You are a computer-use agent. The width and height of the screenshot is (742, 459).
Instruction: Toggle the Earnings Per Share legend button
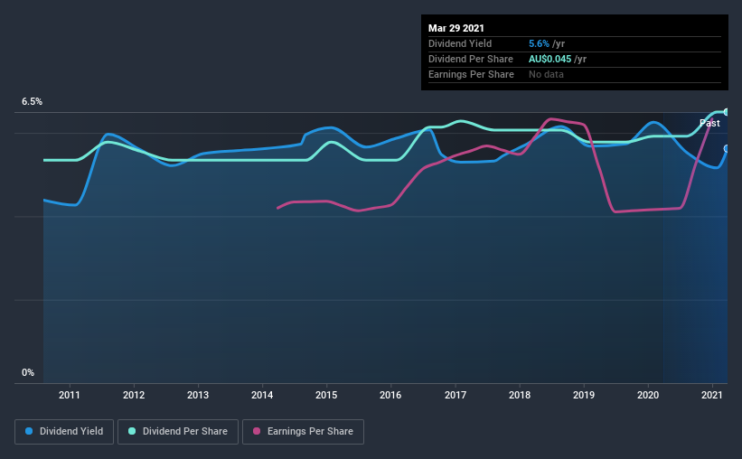[304, 432]
